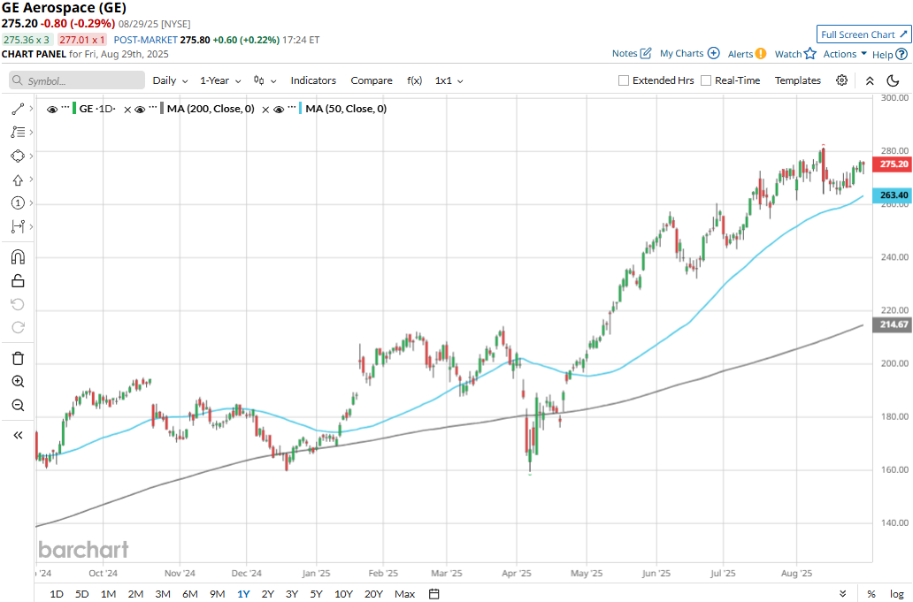Select the 6M time range
This screenshot has width=913, height=602.
[190, 594]
